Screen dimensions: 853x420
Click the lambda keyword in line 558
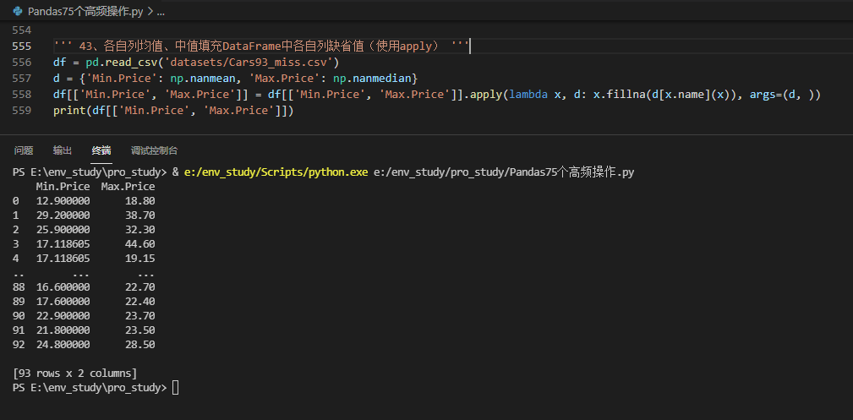tap(528, 95)
